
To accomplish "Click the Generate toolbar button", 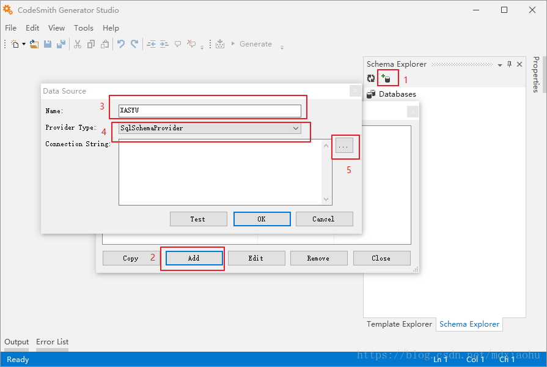I will click(x=252, y=44).
